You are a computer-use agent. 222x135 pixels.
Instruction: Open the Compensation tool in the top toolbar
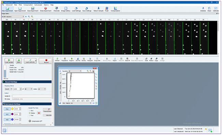click(115, 9)
